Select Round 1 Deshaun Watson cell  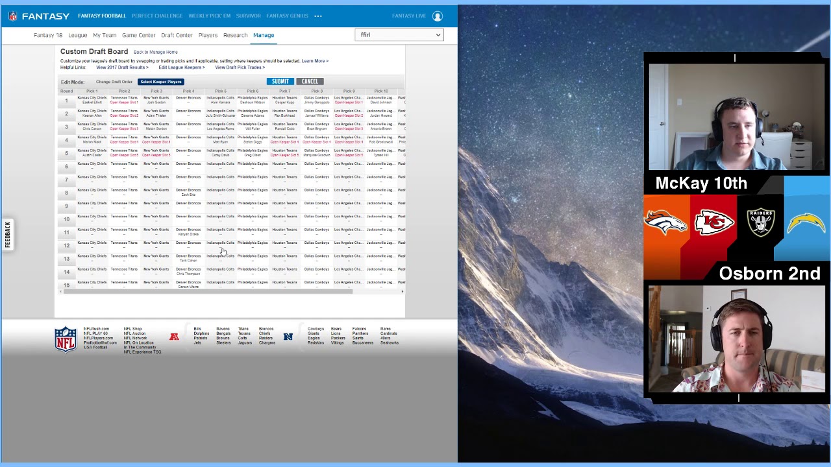tap(253, 101)
